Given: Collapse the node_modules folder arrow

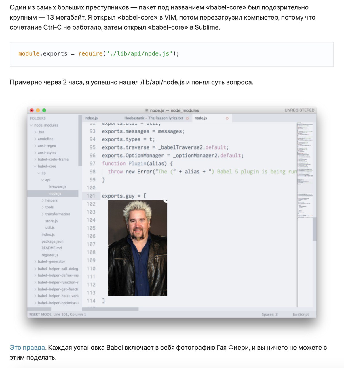Looking at the screenshot, I should [x=31, y=125].
